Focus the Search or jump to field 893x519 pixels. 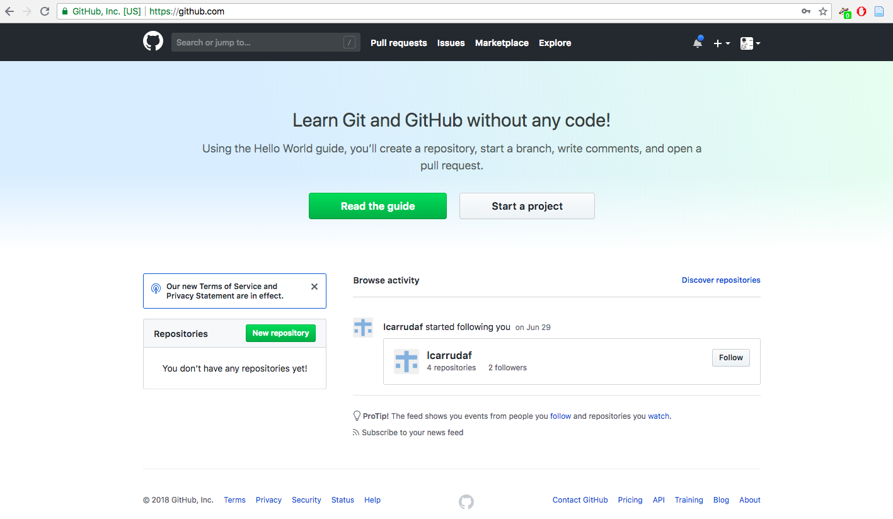(265, 42)
